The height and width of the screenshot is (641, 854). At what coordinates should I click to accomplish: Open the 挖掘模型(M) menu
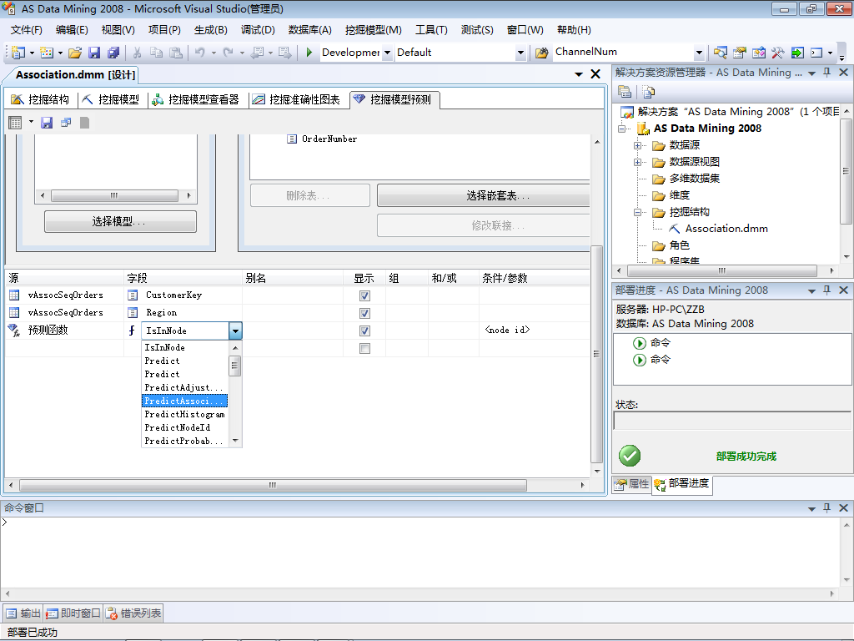(x=373, y=30)
